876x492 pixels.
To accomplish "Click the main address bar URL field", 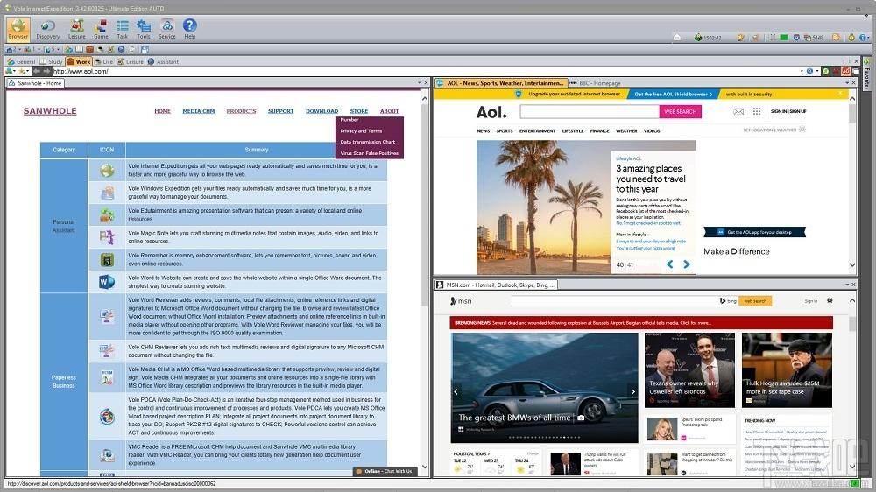I will pyautogui.click(x=425, y=71).
